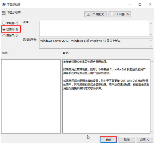Click the 取消 button
Screen dimensions: 154x144
(x=127, y=140)
